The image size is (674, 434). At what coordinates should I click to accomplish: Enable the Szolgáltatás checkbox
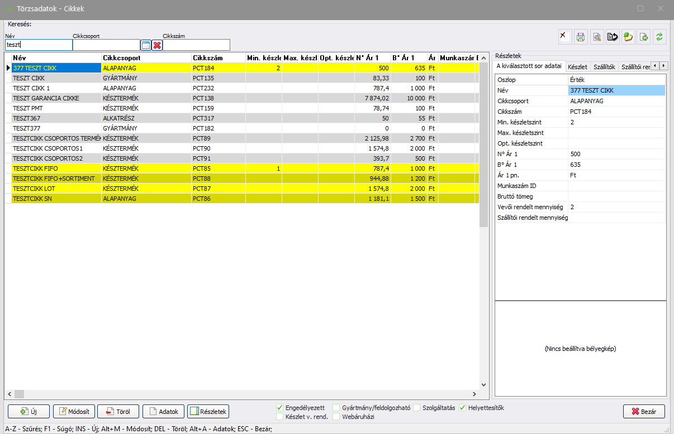point(417,408)
